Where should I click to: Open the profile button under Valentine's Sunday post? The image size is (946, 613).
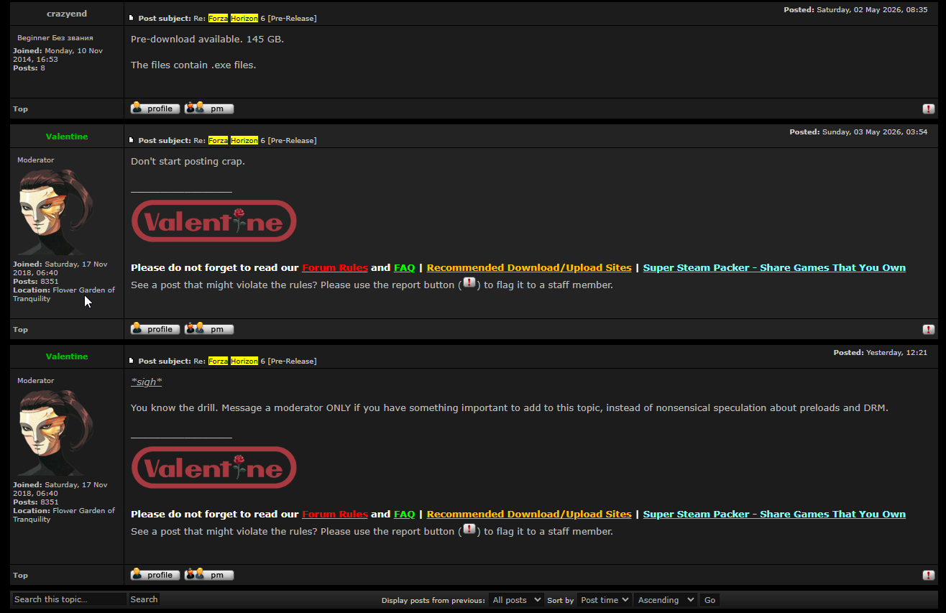[155, 329]
